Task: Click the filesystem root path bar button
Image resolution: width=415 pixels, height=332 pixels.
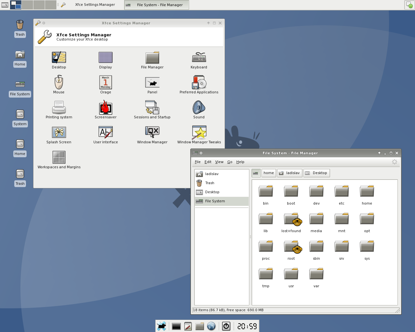Action: click(x=256, y=173)
